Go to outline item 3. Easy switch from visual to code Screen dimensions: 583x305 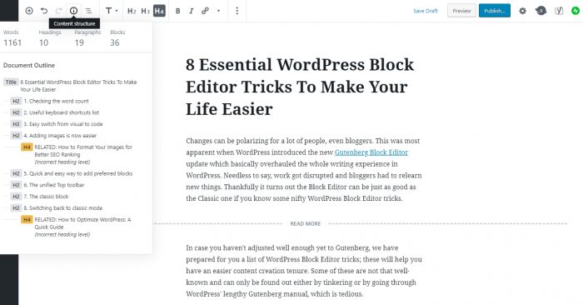(x=57, y=124)
